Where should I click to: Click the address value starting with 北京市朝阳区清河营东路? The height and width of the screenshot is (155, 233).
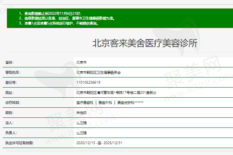pos(116,93)
